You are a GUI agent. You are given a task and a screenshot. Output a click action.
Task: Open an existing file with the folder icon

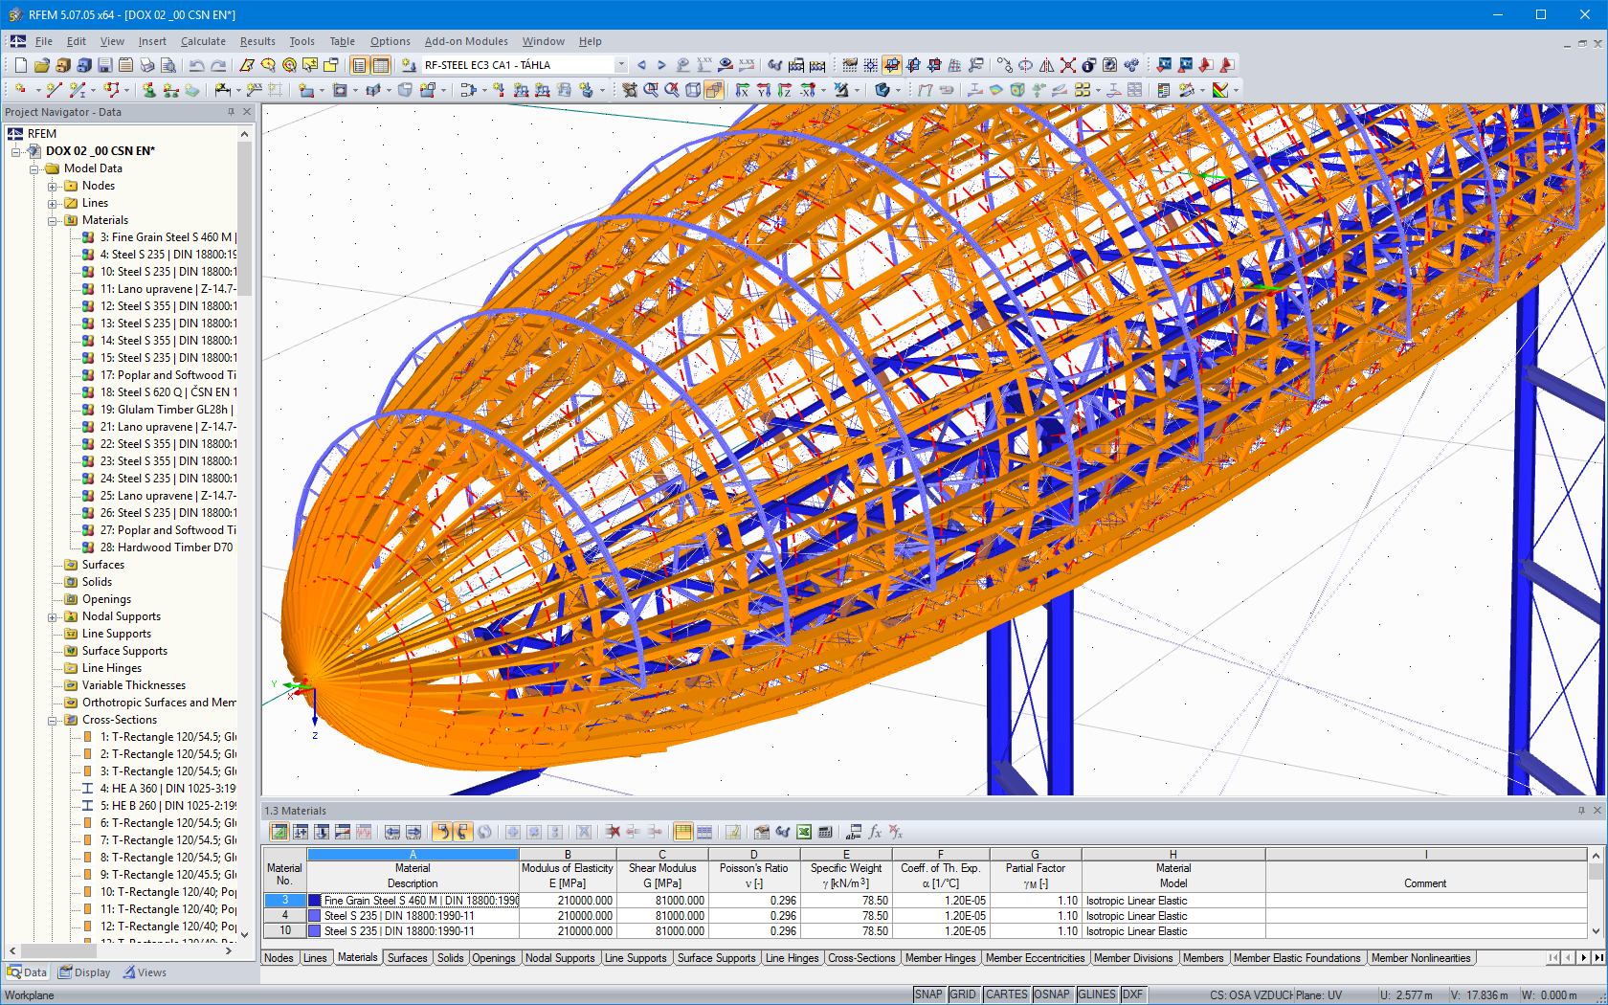point(41,65)
